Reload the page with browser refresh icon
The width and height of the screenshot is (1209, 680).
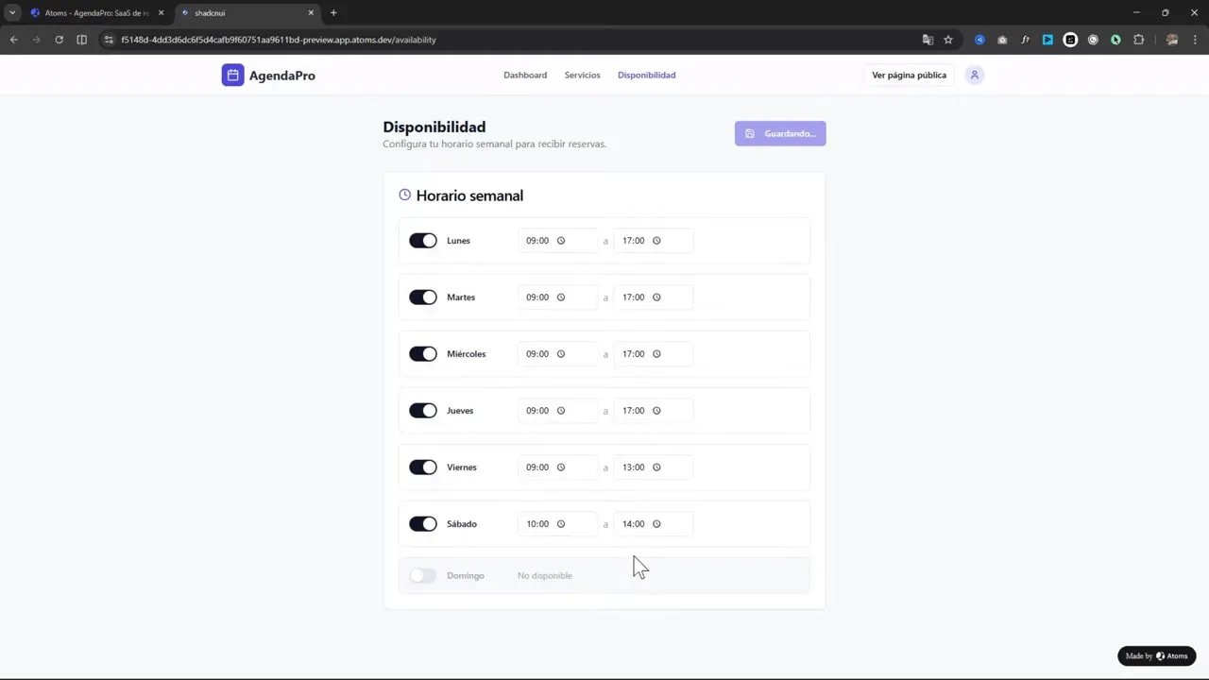tap(59, 40)
